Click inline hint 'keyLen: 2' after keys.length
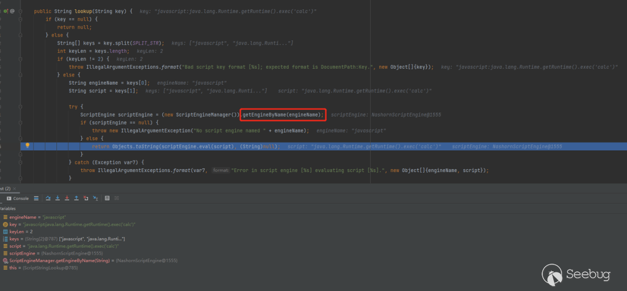This screenshot has width=627, height=291. [x=150, y=51]
